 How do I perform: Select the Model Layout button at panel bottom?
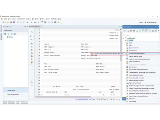click(x=16, y=91)
